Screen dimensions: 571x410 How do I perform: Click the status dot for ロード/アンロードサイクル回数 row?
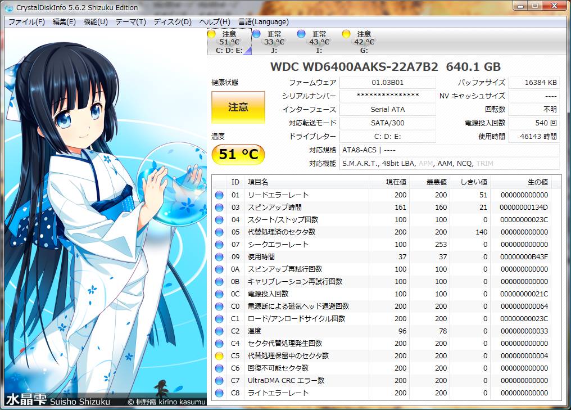[219, 319]
